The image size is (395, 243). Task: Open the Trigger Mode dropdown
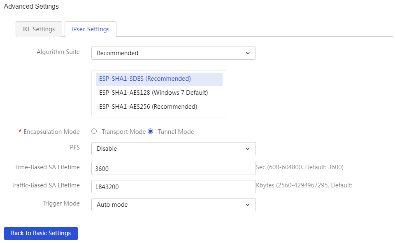(173, 205)
